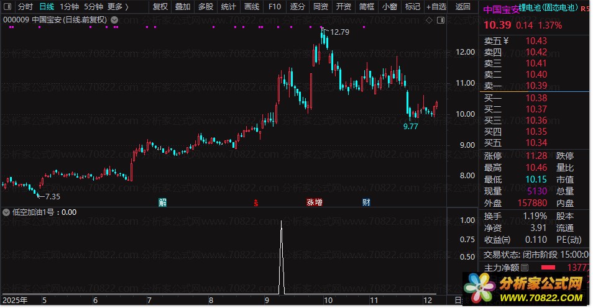This screenshot has width=593, height=308.
Task: Select the 日线 daily chart tab
Action: (47, 6)
